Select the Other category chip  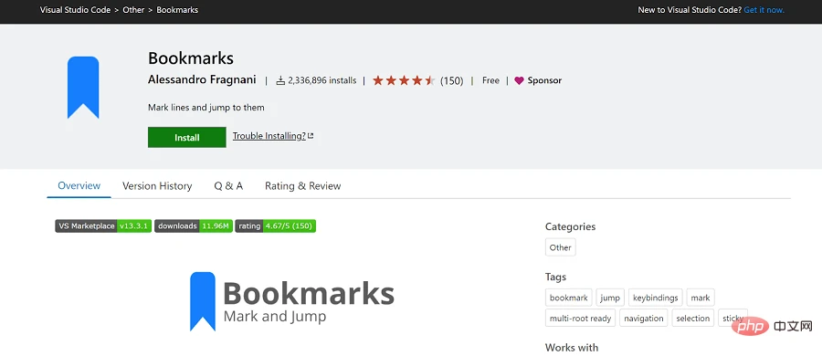(561, 247)
